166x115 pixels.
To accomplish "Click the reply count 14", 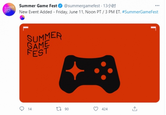I will (x=30, y=109).
